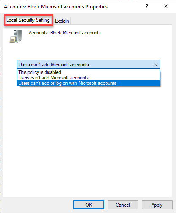Image resolution: width=176 pixels, height=213 pixels.
Task: Click the question mark help icon
Action: click(x=147, y=6)
